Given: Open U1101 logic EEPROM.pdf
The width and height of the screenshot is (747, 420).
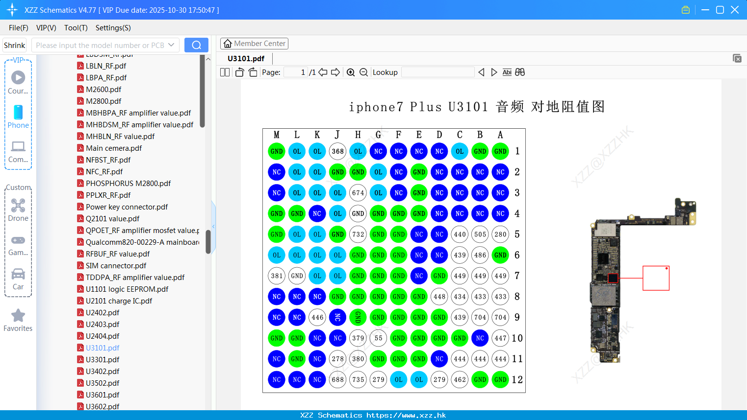Looking at the screenshot, I should click(x=127, y=289).
